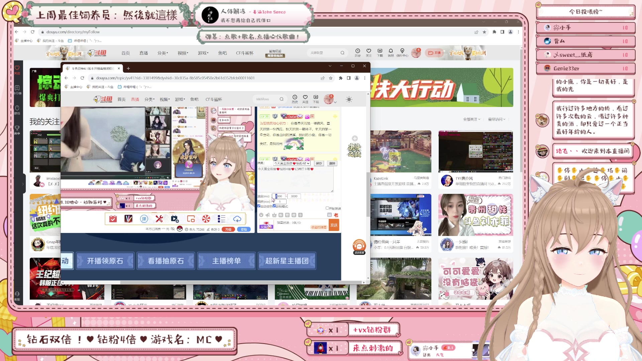Click the picture-in-picture window icon
This screenshot has height=361, width=642.
point(191,219)
